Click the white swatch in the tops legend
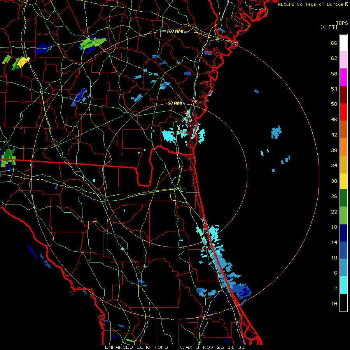The height and width of the screenshot is (350, 350). 343,43
